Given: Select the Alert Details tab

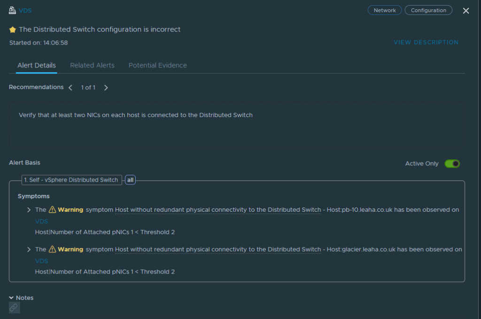Looking at the screenshot, I should tap(37, 66).
